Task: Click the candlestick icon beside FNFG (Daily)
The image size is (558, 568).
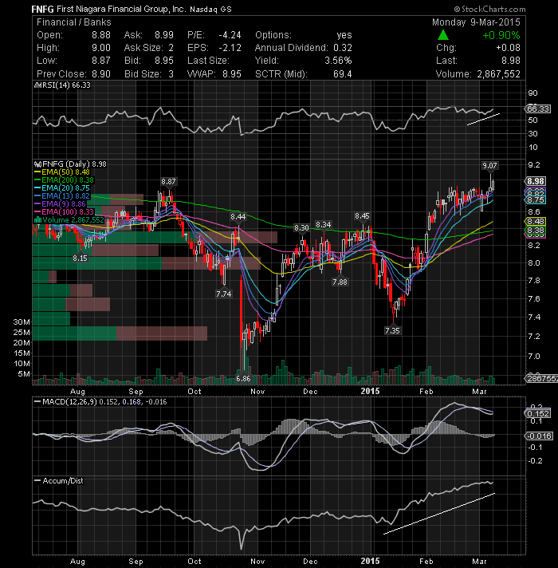Action: 37,164
